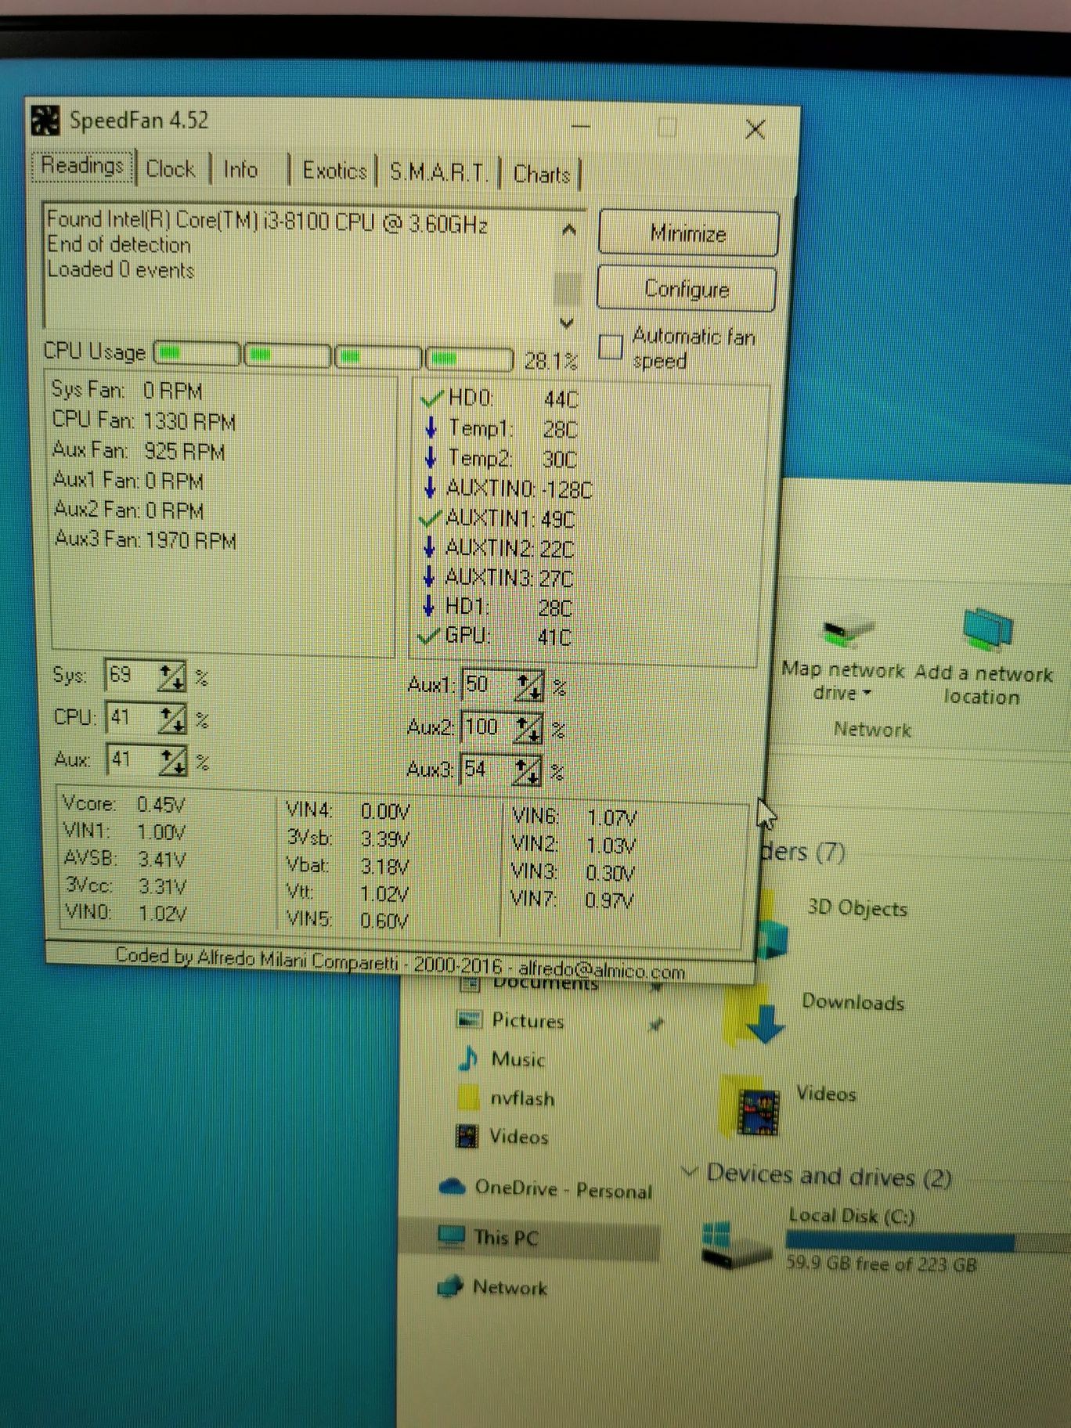Screen dimensions: 1071x1428
Task: Open the Exotics tab
Action: pos(334,171)
